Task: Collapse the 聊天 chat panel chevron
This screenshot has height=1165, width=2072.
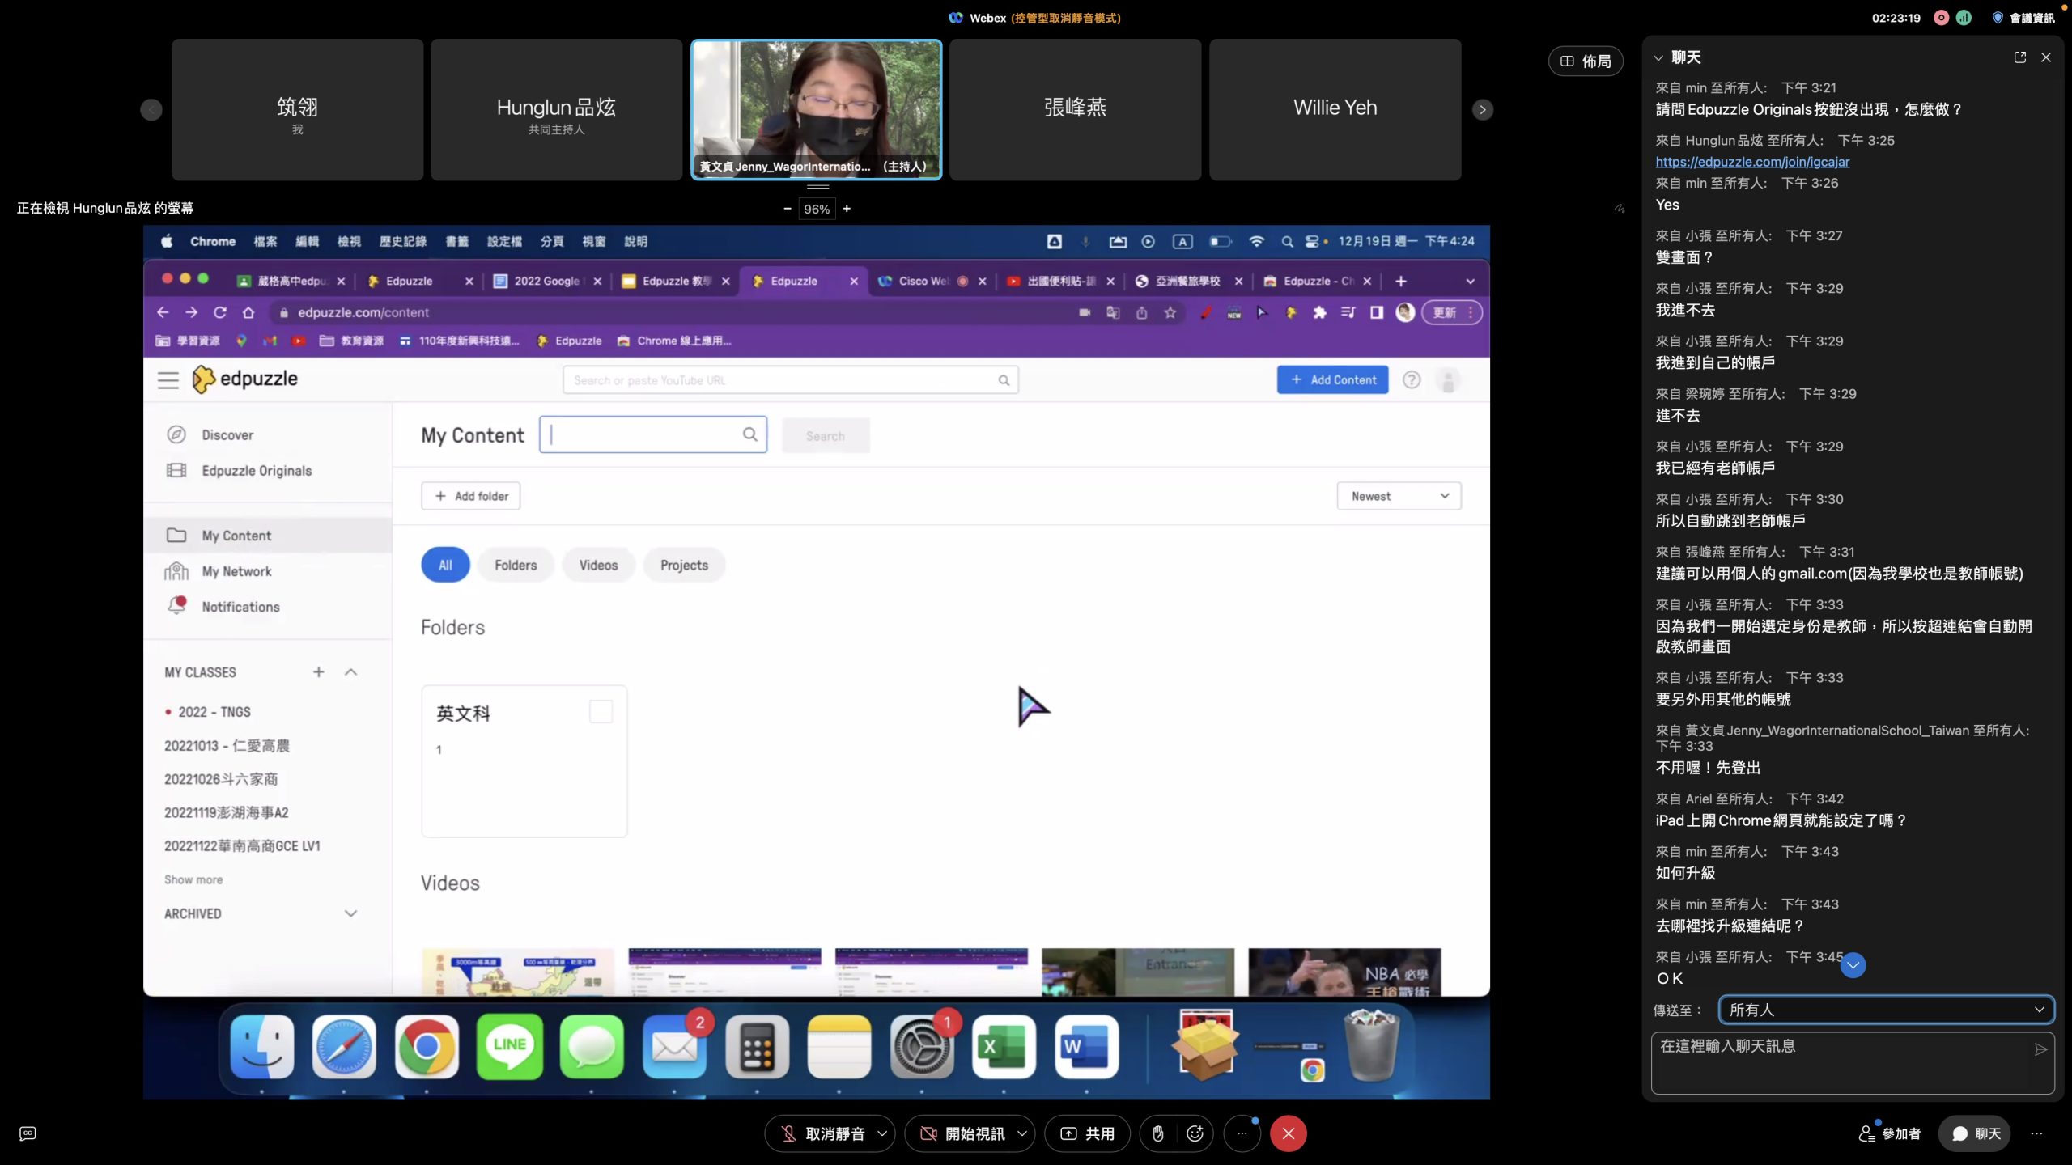Action: click(1658, 57)
